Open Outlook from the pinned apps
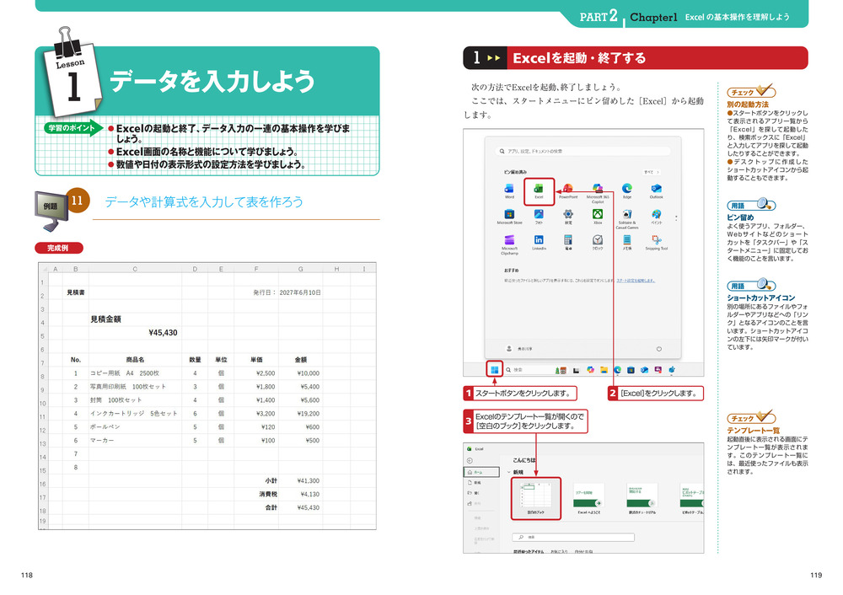 pyautogui.click(x=656, y=190)
